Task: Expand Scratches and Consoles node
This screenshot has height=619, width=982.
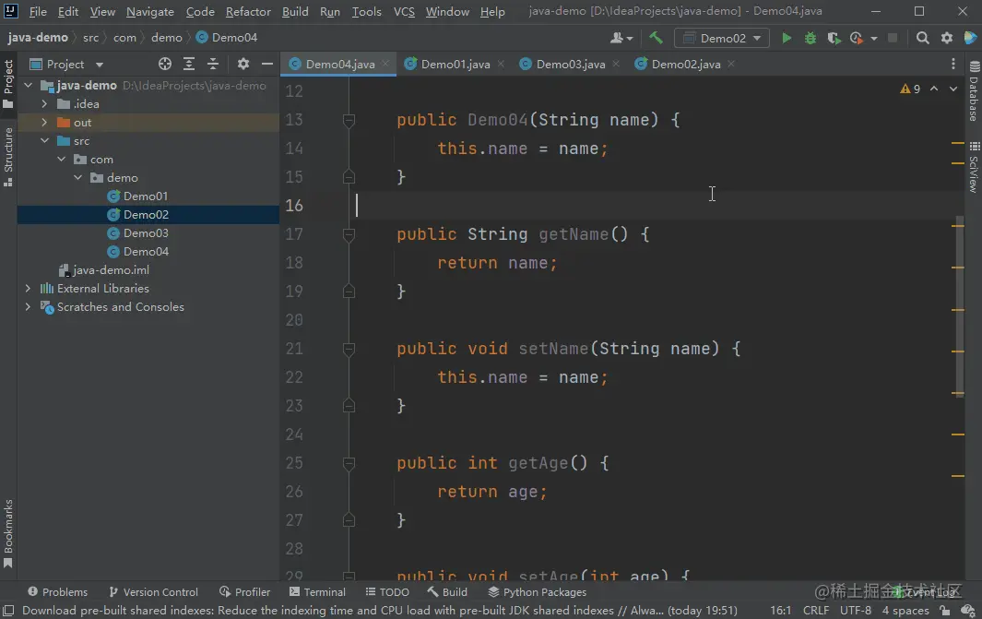Action: point(29,306)
